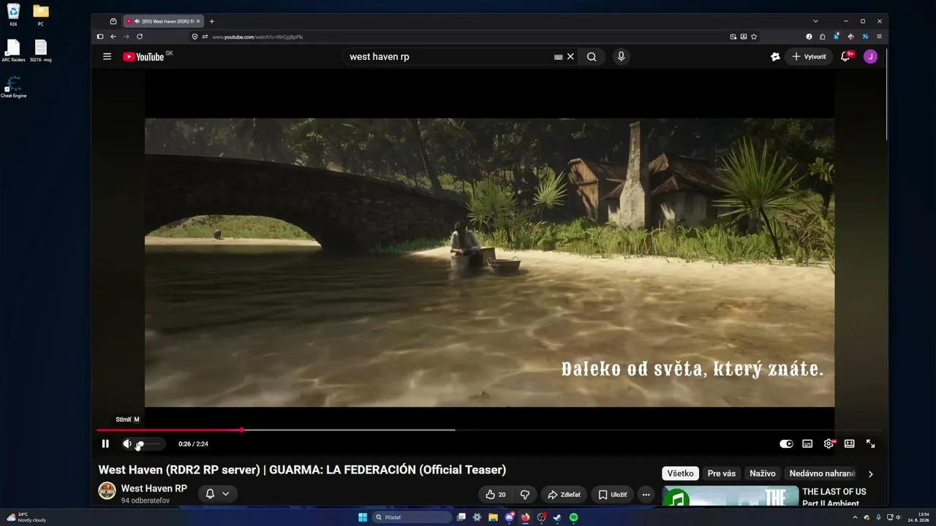Enter fullscreen mode
The image size is (936, 526).
coord(871,443)
